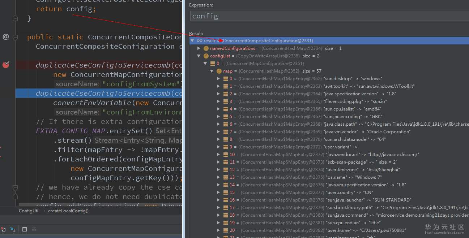Screen dimensions: 469x238
Task: Open Evaluate Expression calculator icon in debugger toolbar
Action: tap(25, 229)
